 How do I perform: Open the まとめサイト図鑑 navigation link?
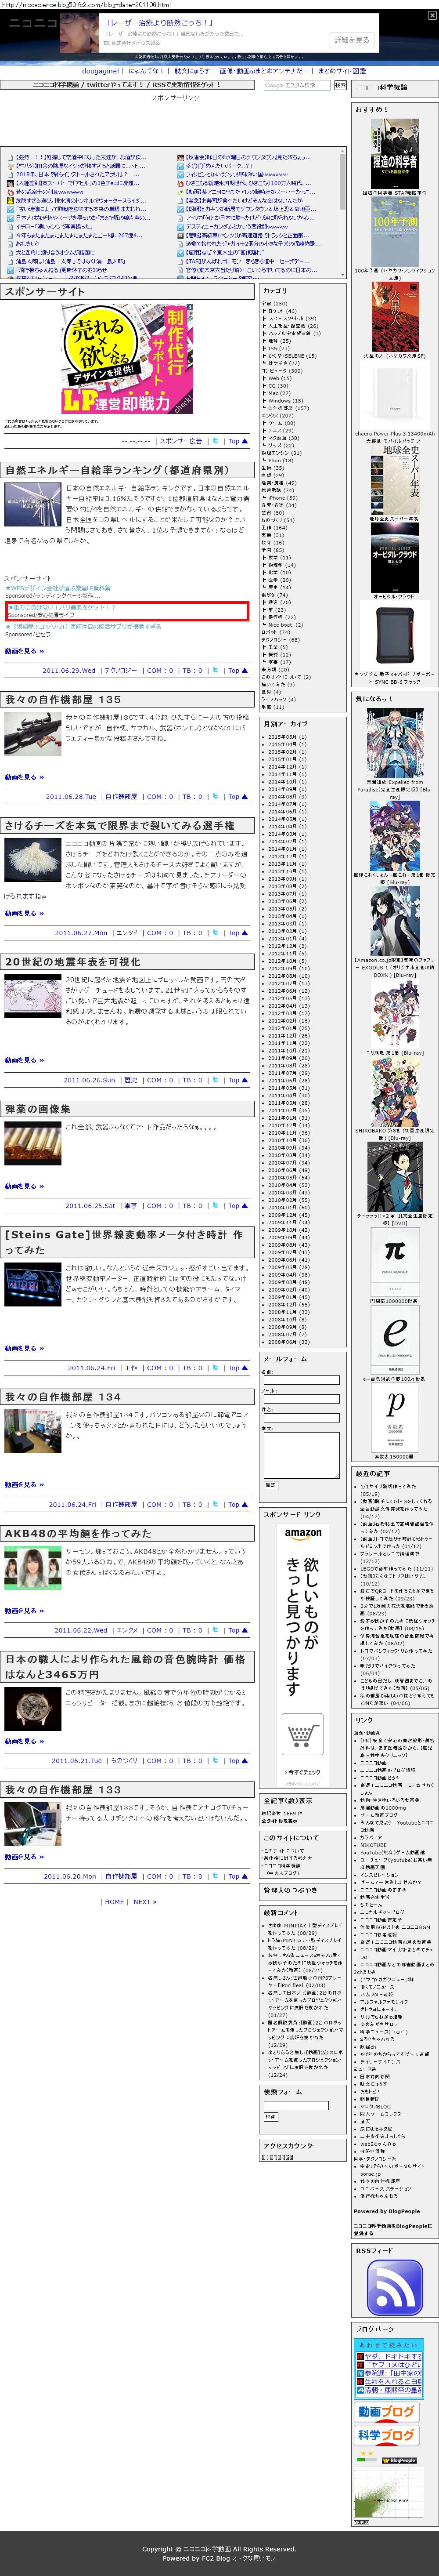342,71
